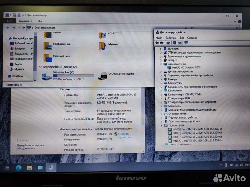Open Файл tab in Explorer
250x187 pixels.
tap(10, 21)
